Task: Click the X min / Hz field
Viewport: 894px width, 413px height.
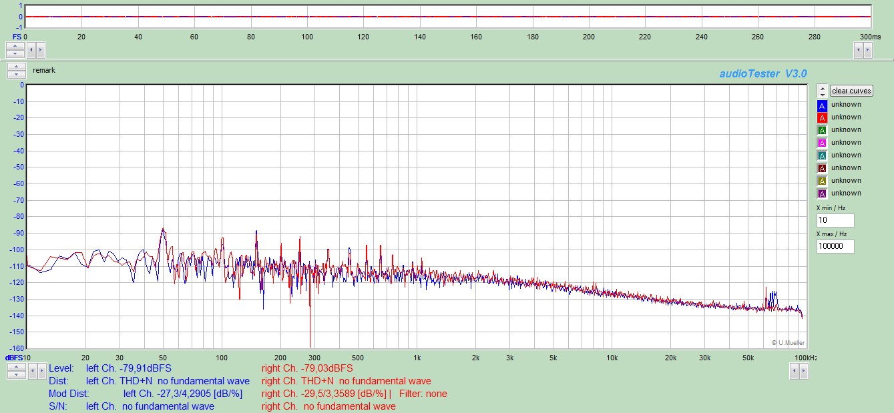Action: (835, 221)
